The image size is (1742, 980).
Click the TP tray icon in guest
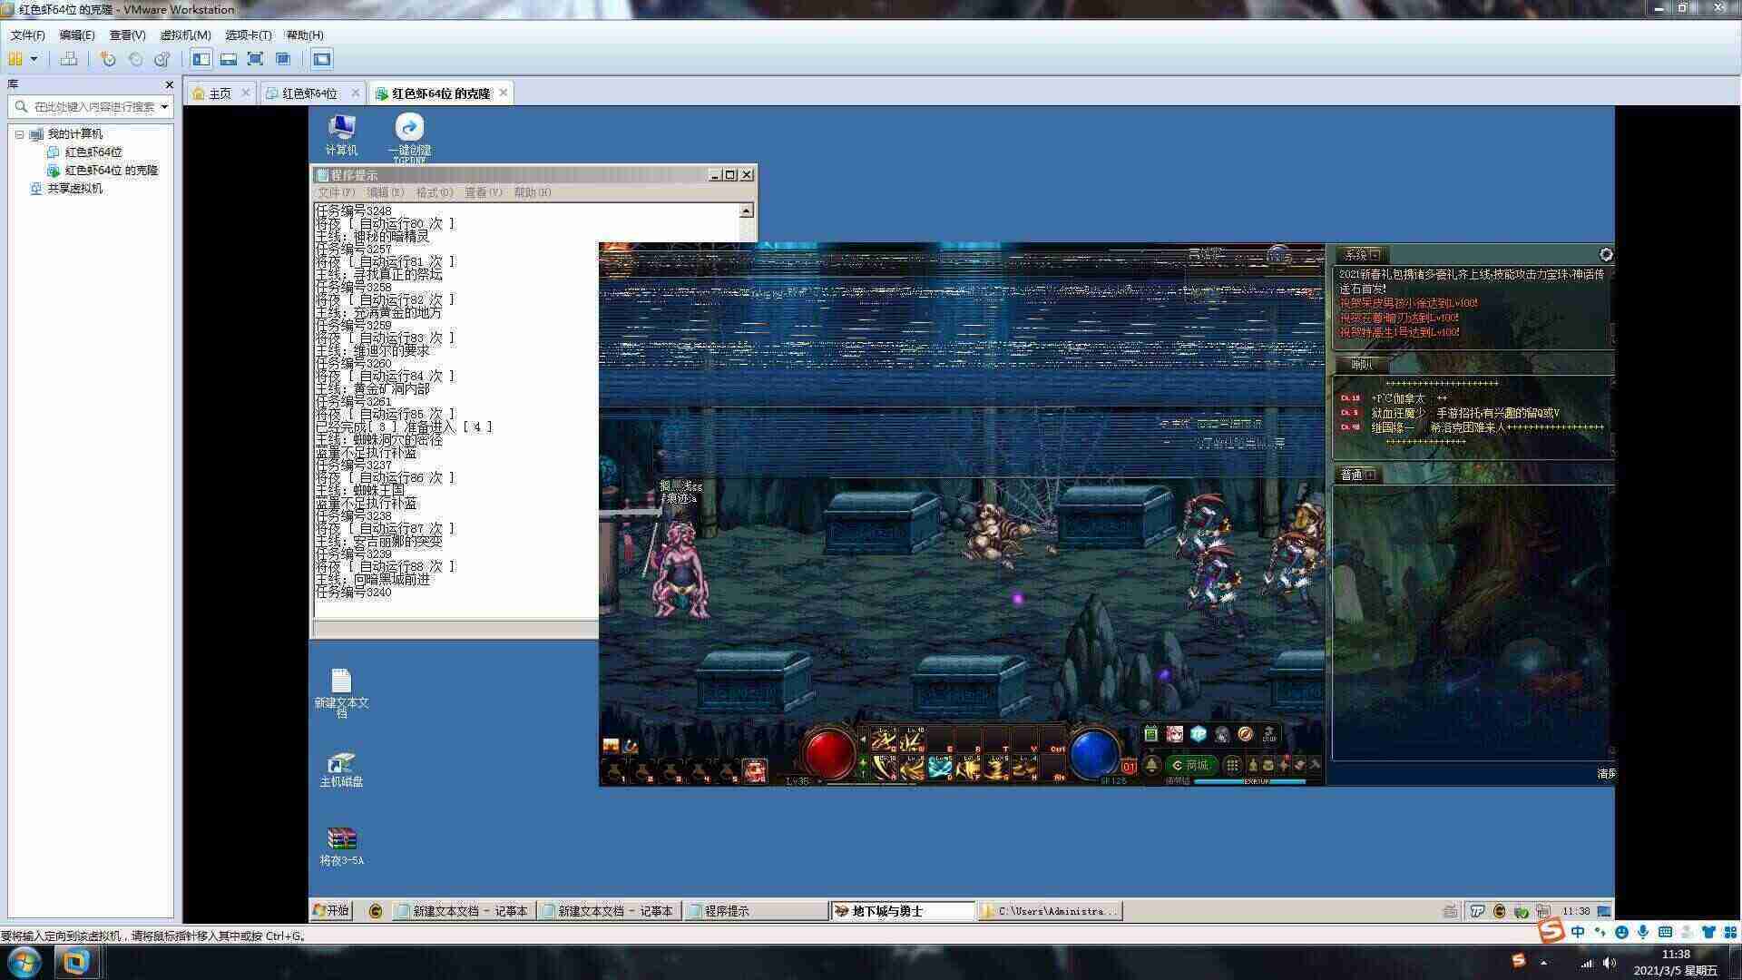pos(1477,911)
